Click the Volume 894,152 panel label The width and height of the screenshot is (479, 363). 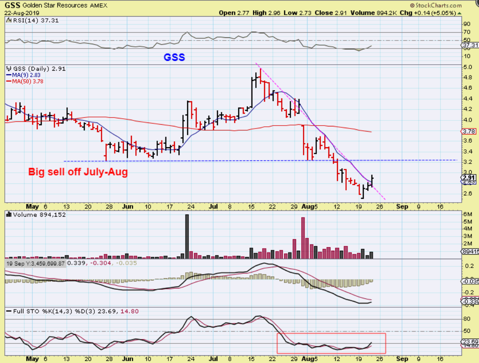(x=40, y=215)
